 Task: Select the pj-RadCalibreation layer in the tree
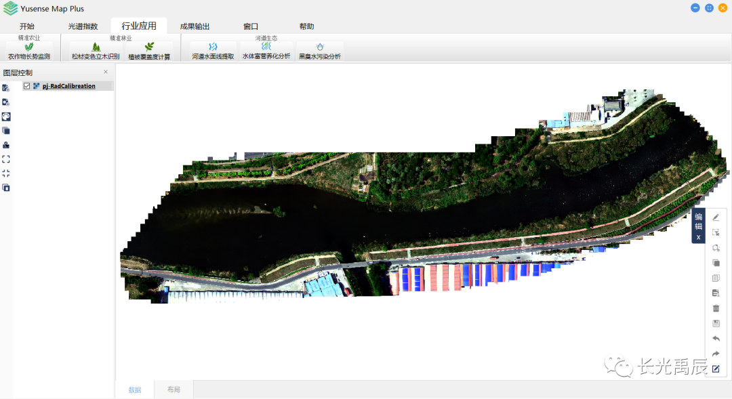pyautogui.click(x=68, y=86)
